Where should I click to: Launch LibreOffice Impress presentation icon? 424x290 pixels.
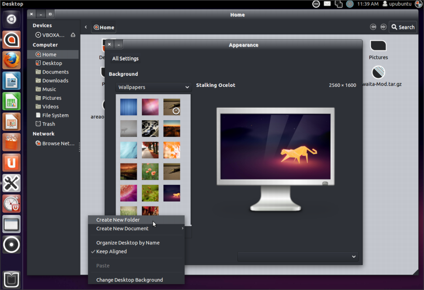point(11,122)
